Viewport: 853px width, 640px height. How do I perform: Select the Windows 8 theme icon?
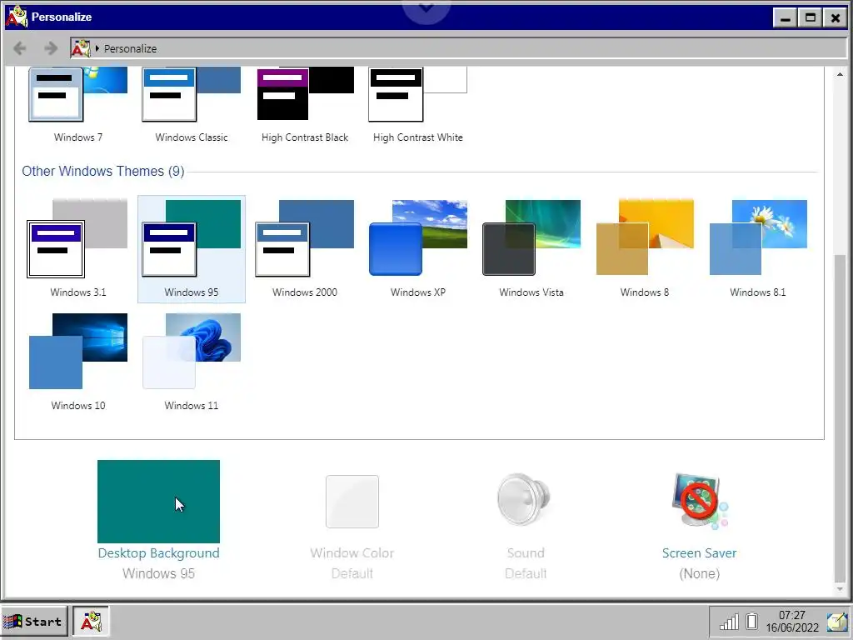coord(645,238)
